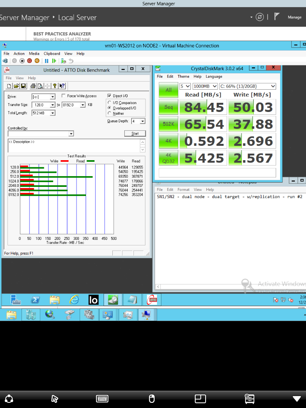Open VM Connection Clipboard menu
The image size is (306, 408).
[52, 53]
